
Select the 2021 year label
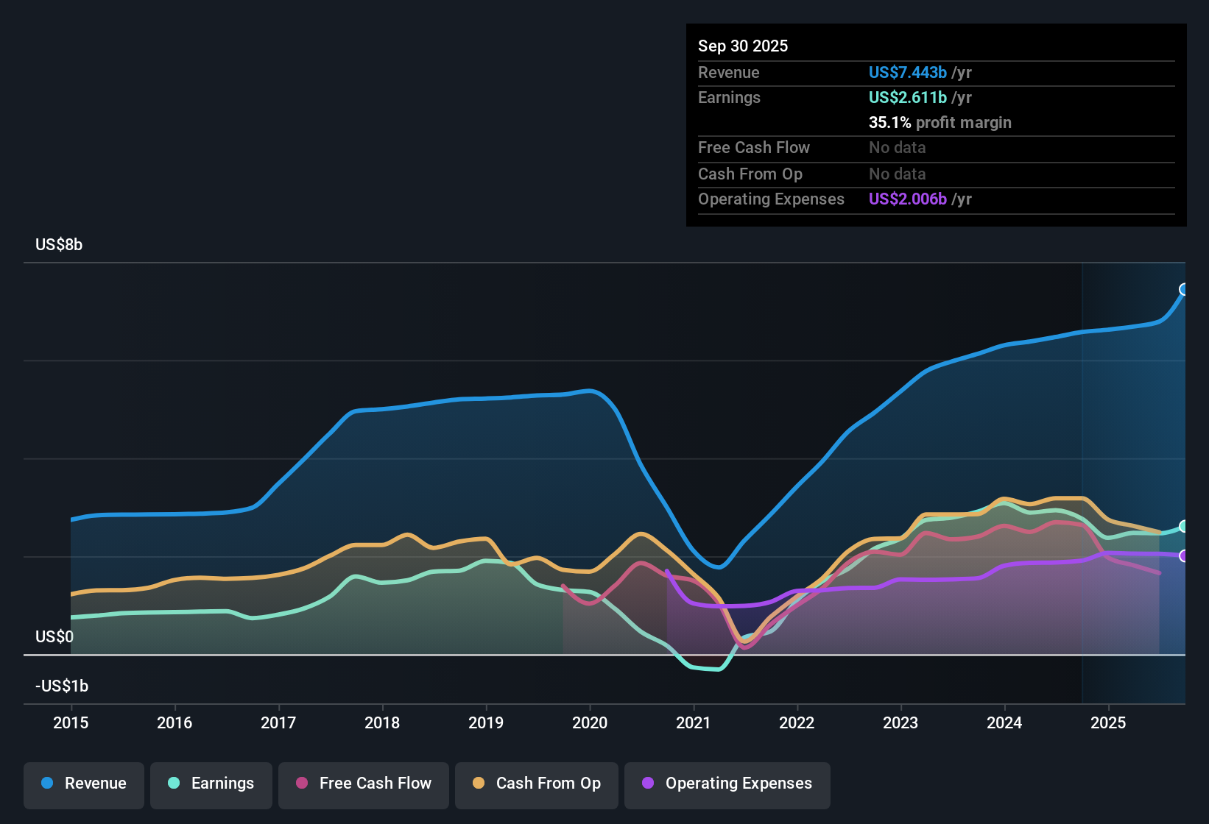pyautogui.click(x=693, y=723)
